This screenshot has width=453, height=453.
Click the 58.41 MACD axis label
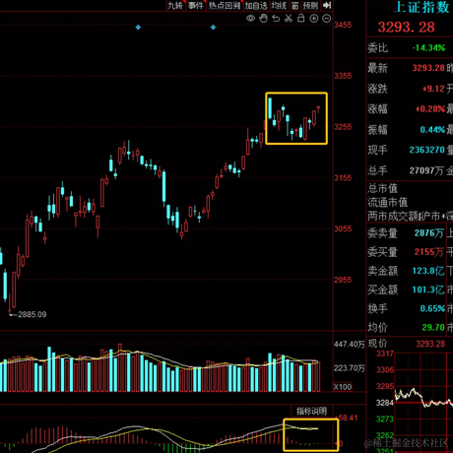[348, 418]
